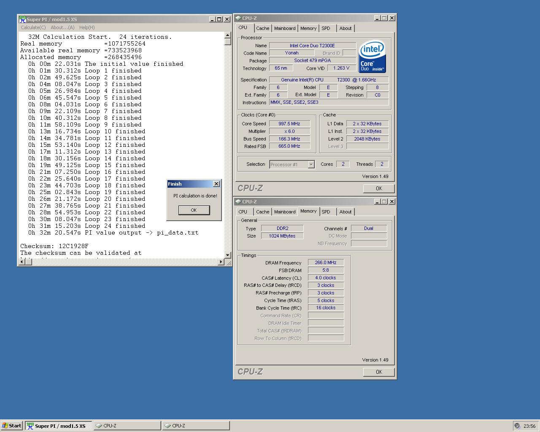Select Cache tab in upper CPU-Z window

tap(262, 28)
